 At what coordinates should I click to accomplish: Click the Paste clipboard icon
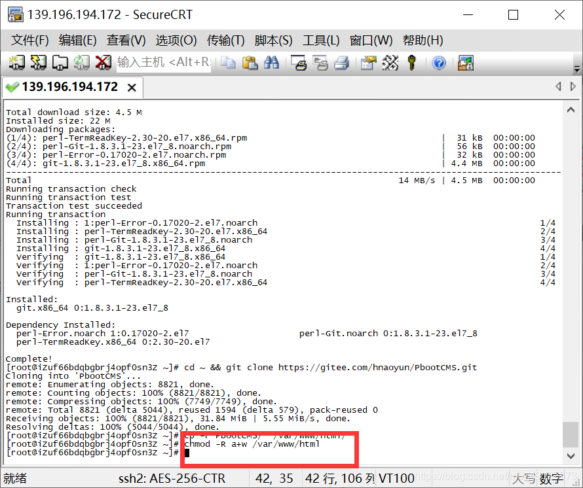(250, 62)
